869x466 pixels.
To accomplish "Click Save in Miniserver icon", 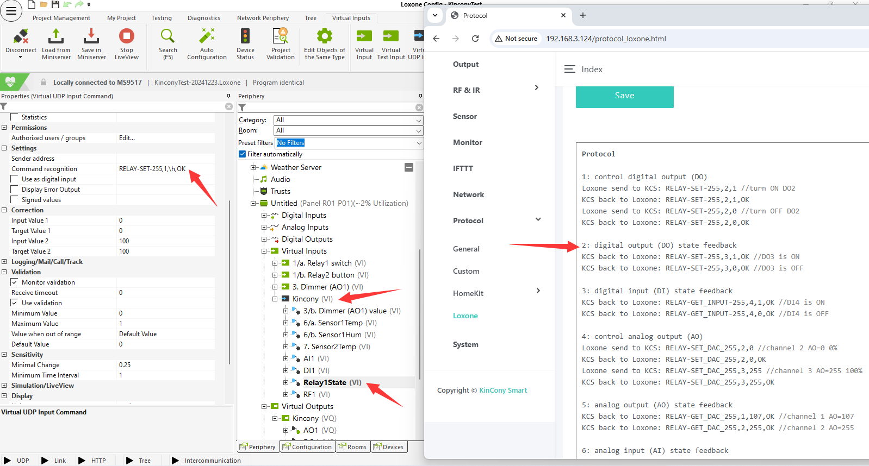I will coord(91,37).
